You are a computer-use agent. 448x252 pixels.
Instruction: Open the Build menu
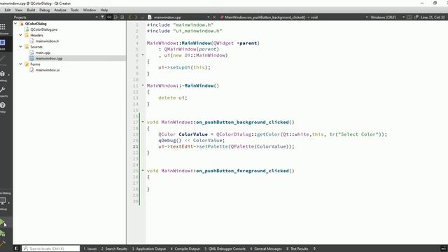pos(31,10)
